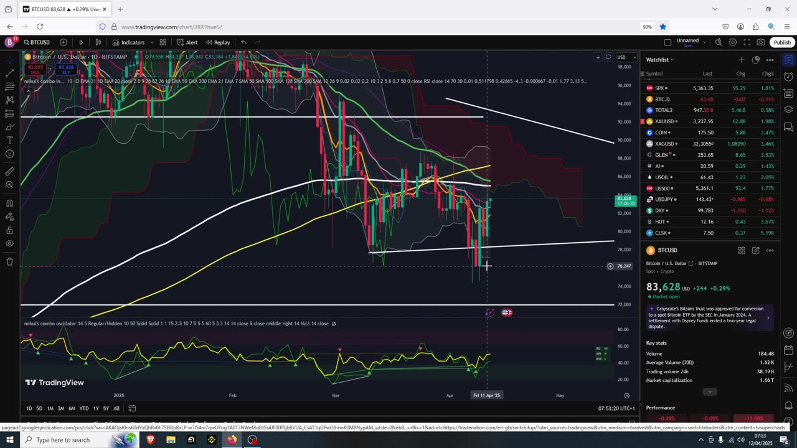Open go-to-date calendar icon
The width and height of the screenshot is (797, 448).
[132, 408]
